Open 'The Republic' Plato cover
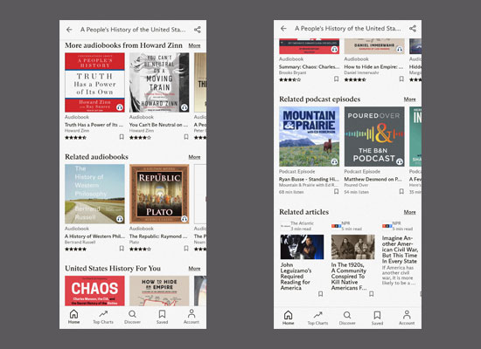The height and width of the screenshot is (349, 481). pos(159,194)
